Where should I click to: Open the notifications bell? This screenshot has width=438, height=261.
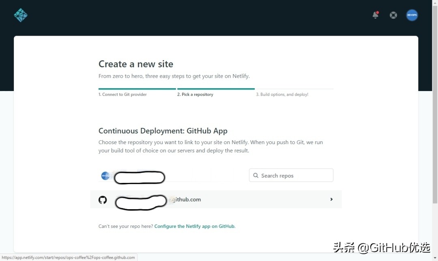point(375,15)
